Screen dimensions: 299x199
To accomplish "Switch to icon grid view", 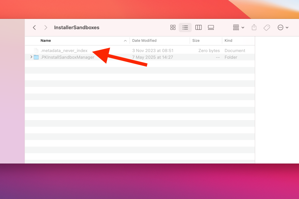I will coord(173,28).
